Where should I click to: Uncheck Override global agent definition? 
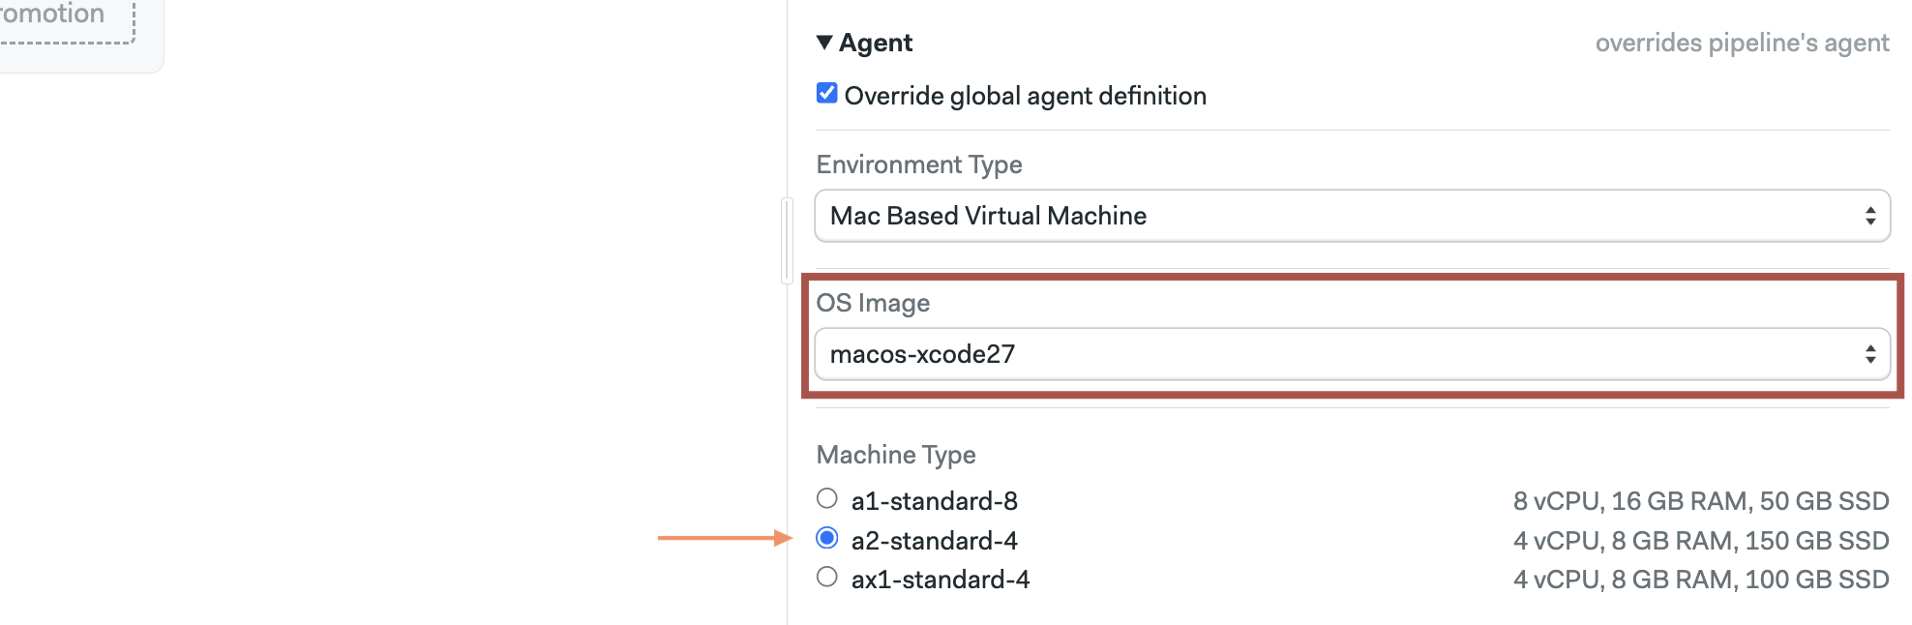(827, 94)
